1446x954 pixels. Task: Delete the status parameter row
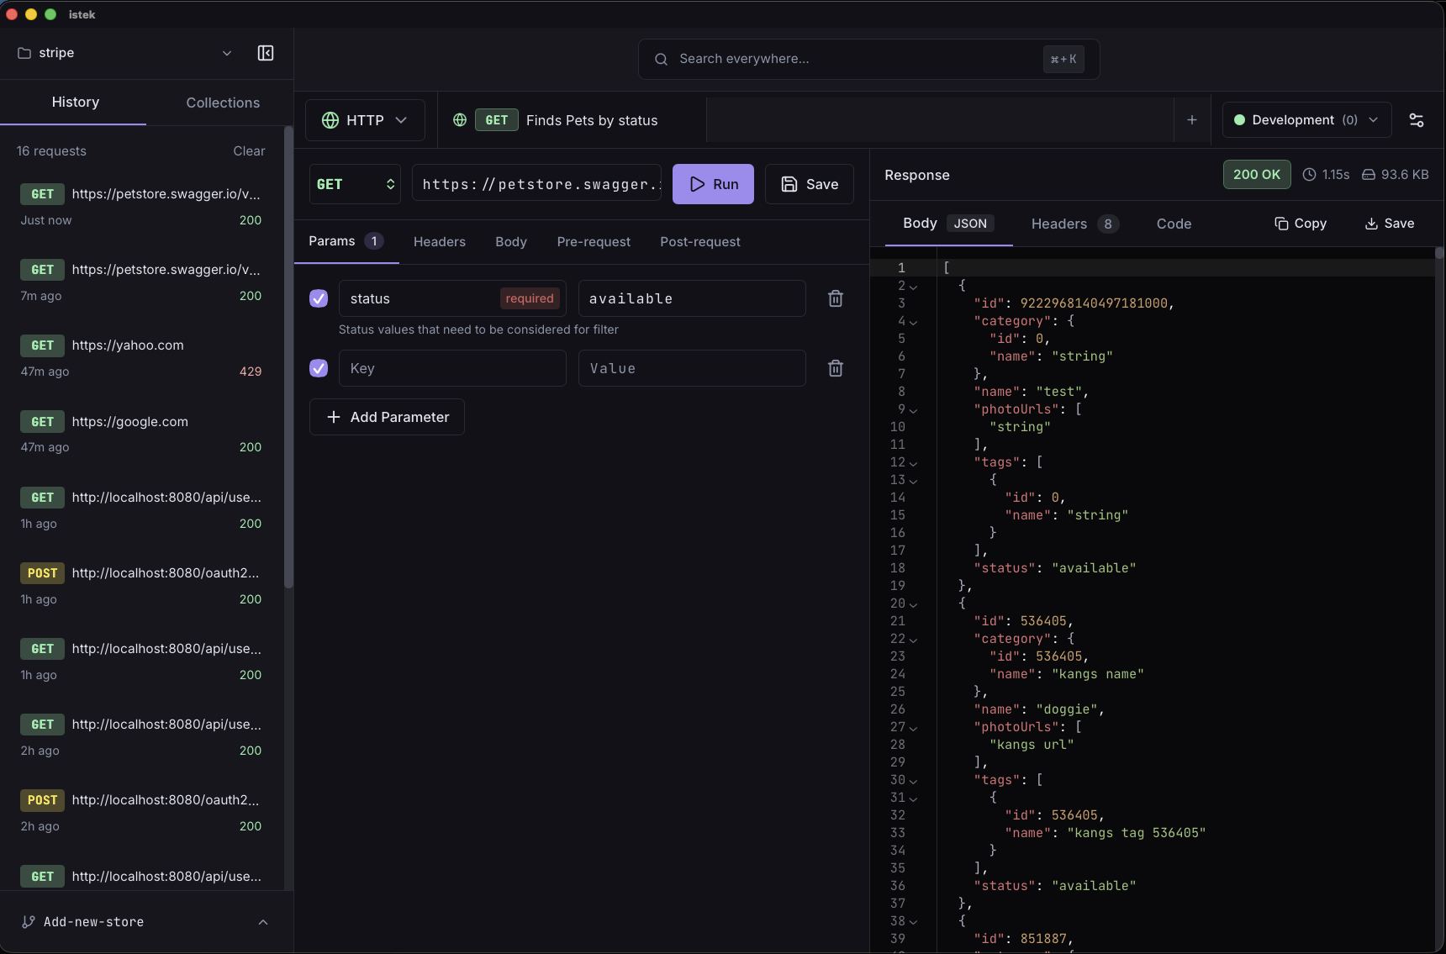click(x=836, y=298)
